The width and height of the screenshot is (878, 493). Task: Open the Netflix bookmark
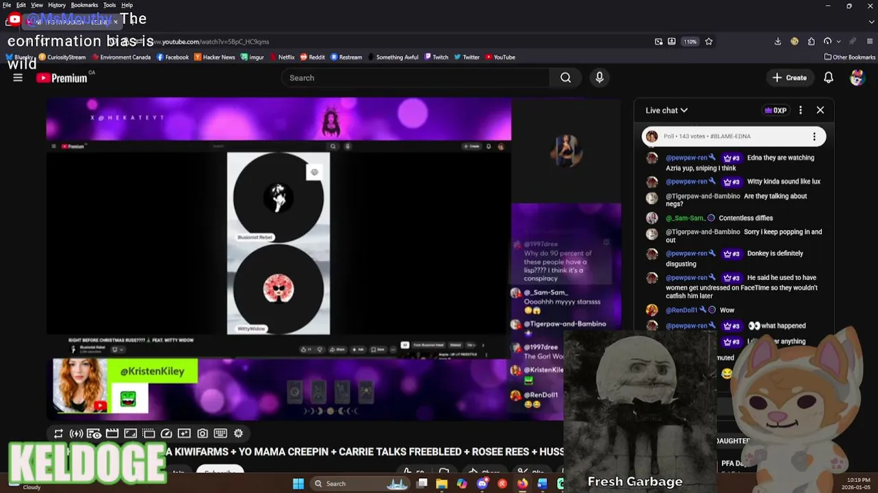point(282,58)
